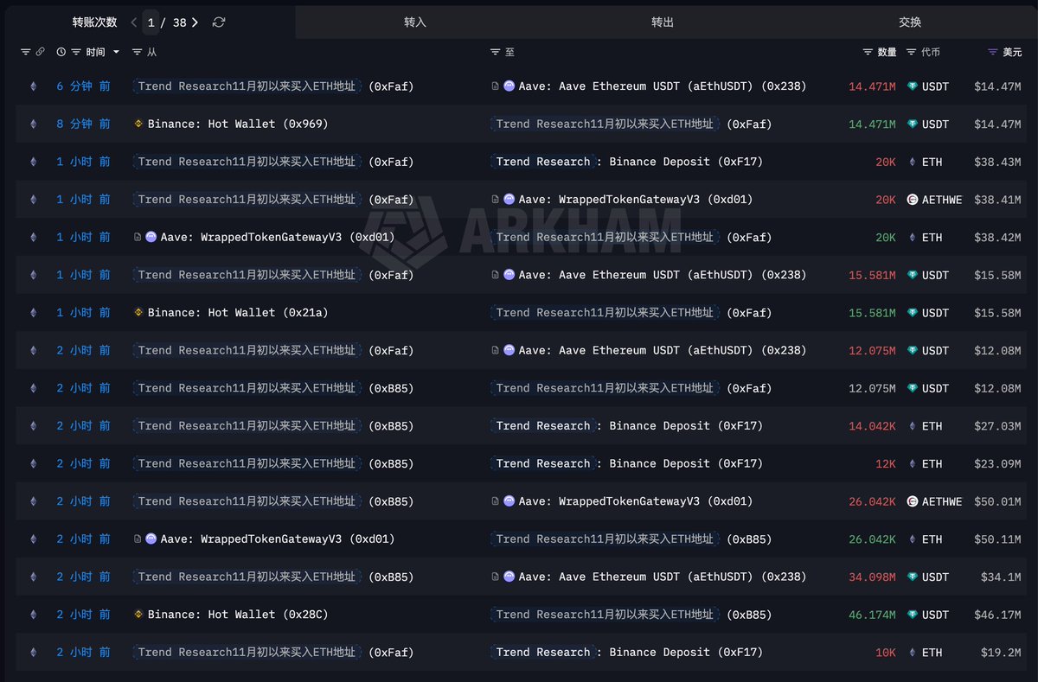Viewport: 1038px width, 682px height.
Task: Open Binance Deposit (0xF17) in $19.2M row
Action: (686, 653)
